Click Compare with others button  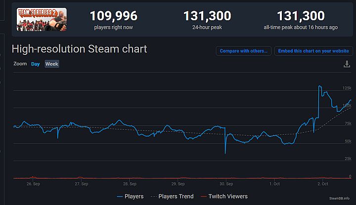pyautogui.click(x=243, y=51)
